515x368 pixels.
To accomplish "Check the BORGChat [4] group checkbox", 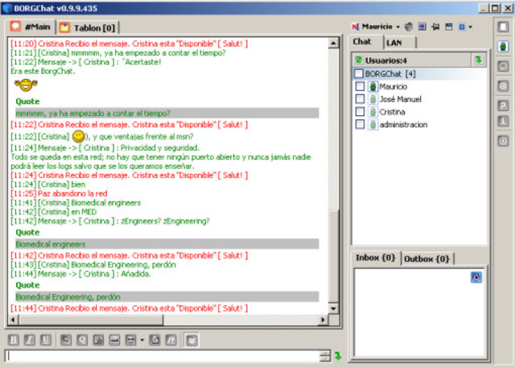I will 358,73.
